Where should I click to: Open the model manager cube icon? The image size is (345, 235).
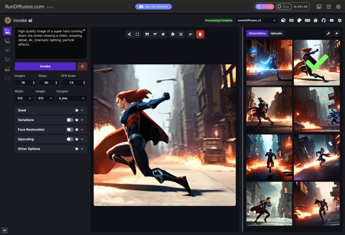point(283,20)
